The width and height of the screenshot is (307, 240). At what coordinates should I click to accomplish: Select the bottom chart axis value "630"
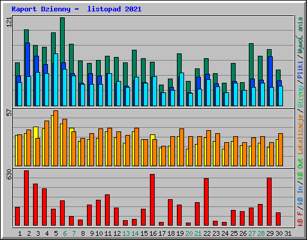click(9, 174)
